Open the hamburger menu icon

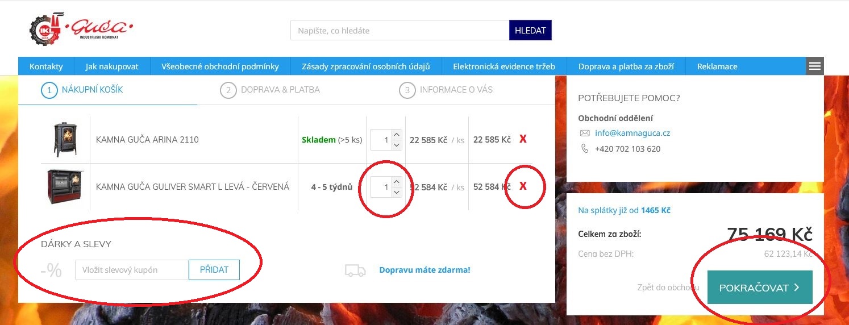(815, 66)
